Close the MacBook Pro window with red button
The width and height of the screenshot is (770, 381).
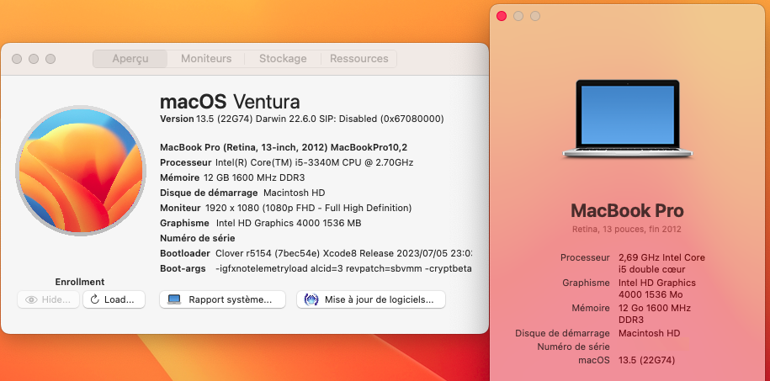[502, 16]
